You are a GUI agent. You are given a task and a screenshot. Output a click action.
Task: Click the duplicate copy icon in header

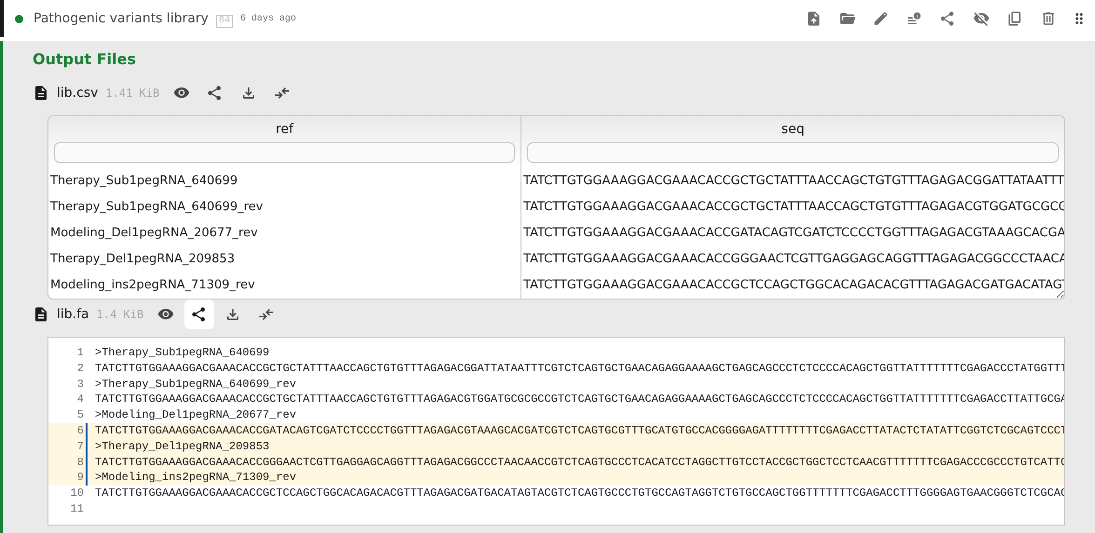1014,19
